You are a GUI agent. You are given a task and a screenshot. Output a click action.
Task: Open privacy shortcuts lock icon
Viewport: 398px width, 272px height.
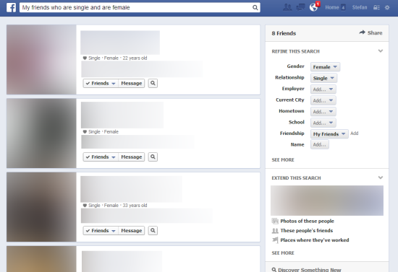(x=376, y=8)
